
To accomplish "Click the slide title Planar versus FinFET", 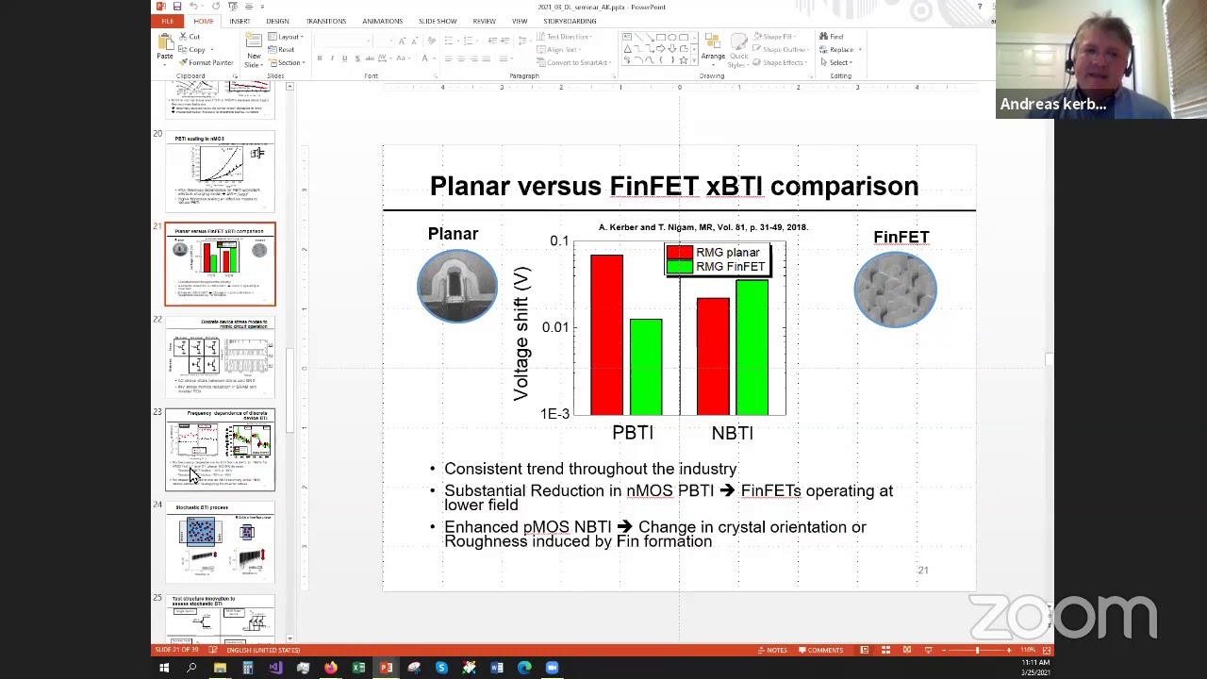I will (x=674, y=186).
